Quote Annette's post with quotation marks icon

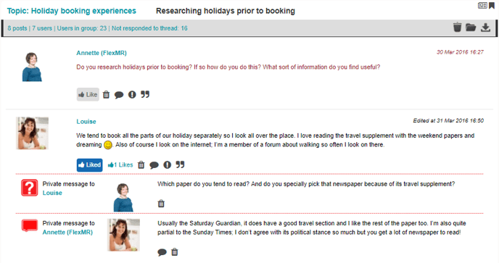(x=145, y=94)
